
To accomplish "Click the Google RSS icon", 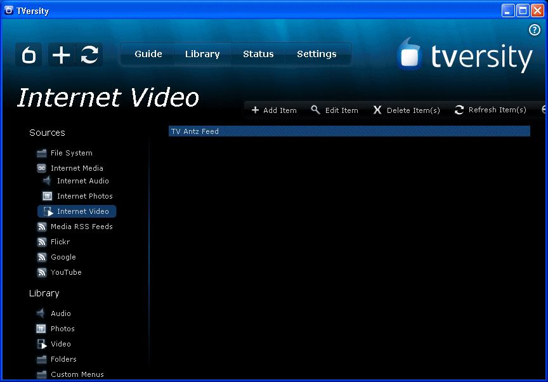I will point(42,257).
